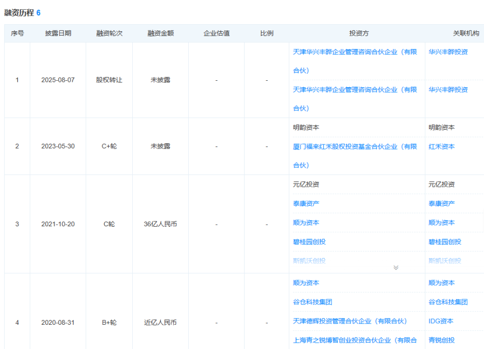Open 斯凯沃创投 in the 关联机构 column
The image size is (484, 349).
pos(445,261)
